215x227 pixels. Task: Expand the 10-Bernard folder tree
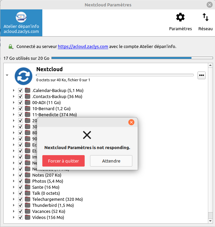[x=14, y=108]
